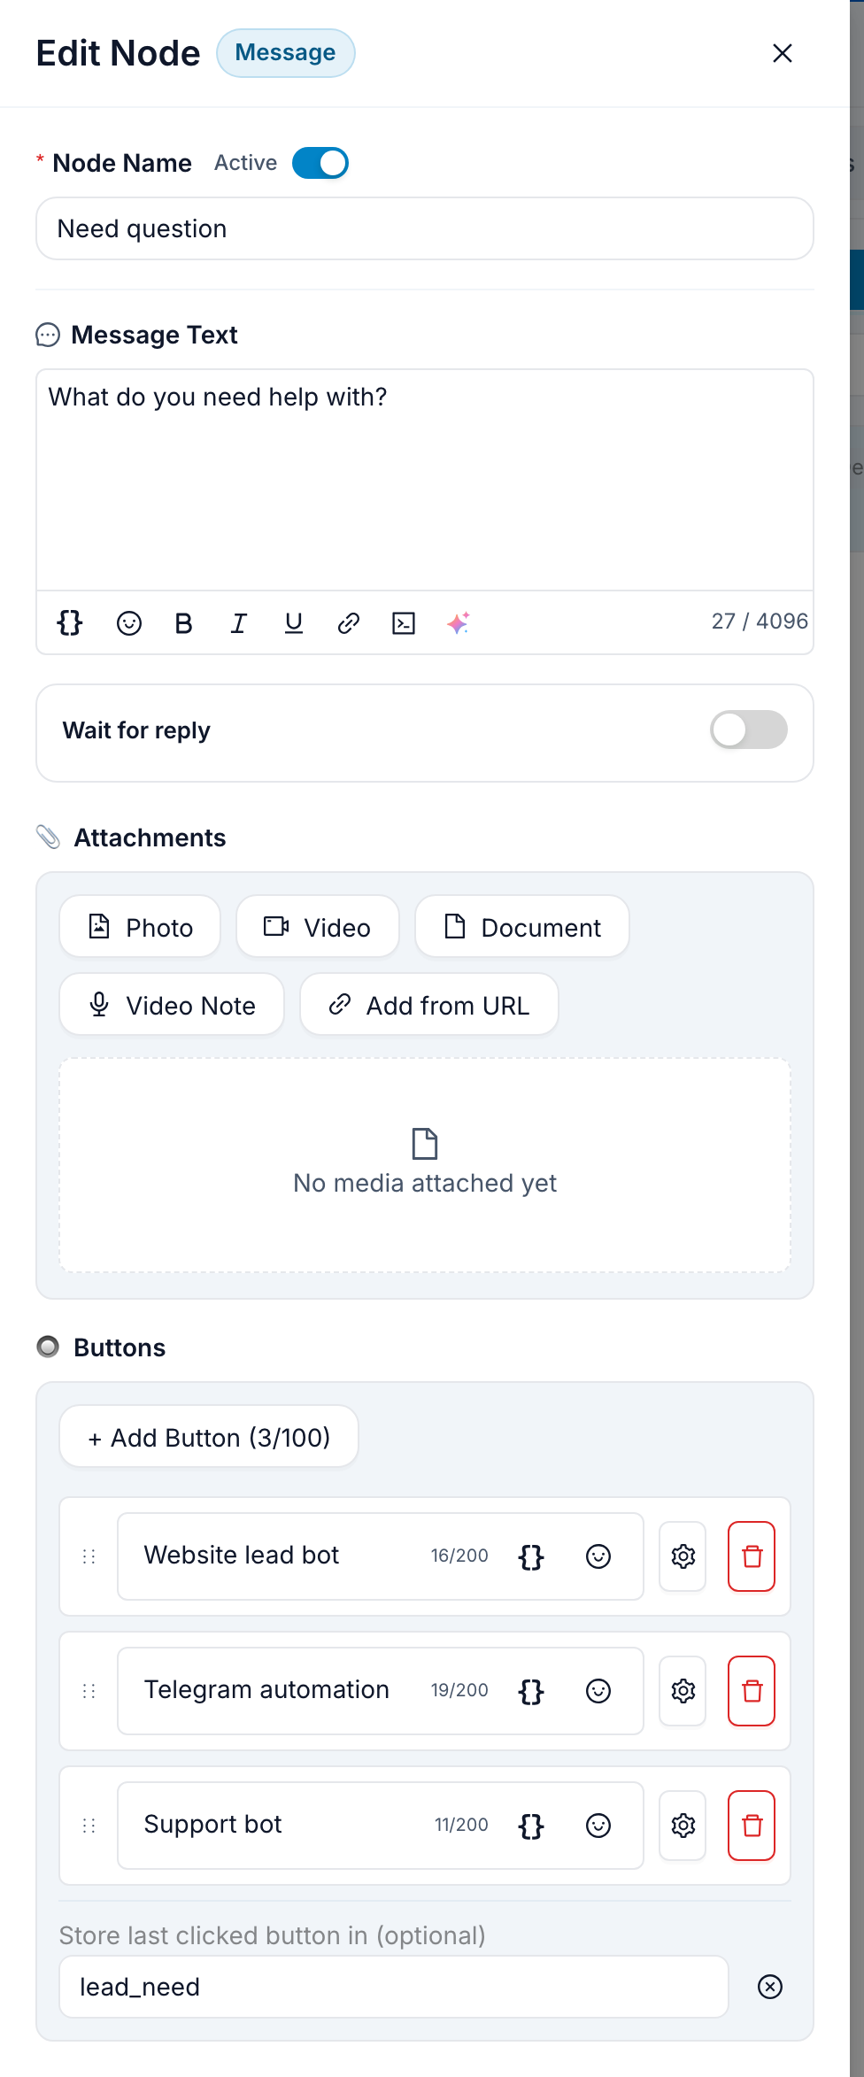Image resolution: width=864 pixels, height=2077 pixels.
Task: Apply italic formatting to message
Action: pos(239,623)
